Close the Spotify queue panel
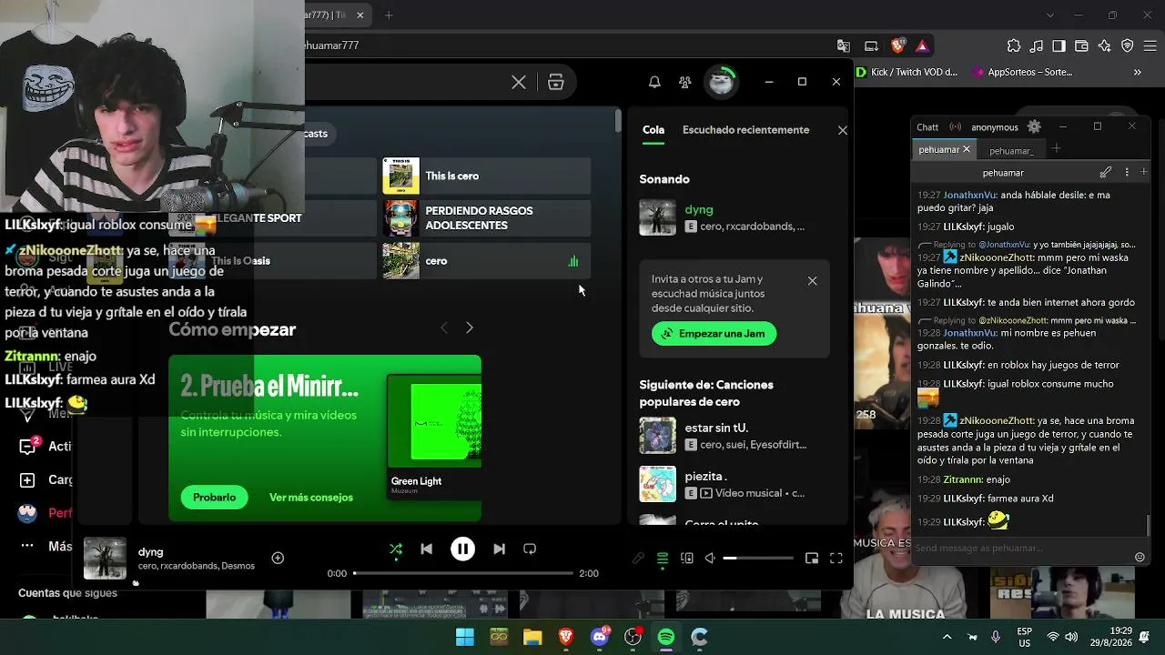The height and width of the screenshot is (655, 1165). coord(843,130)
